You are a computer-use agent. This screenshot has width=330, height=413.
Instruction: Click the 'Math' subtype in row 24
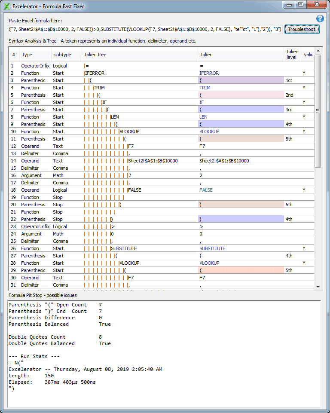point(58,234)
